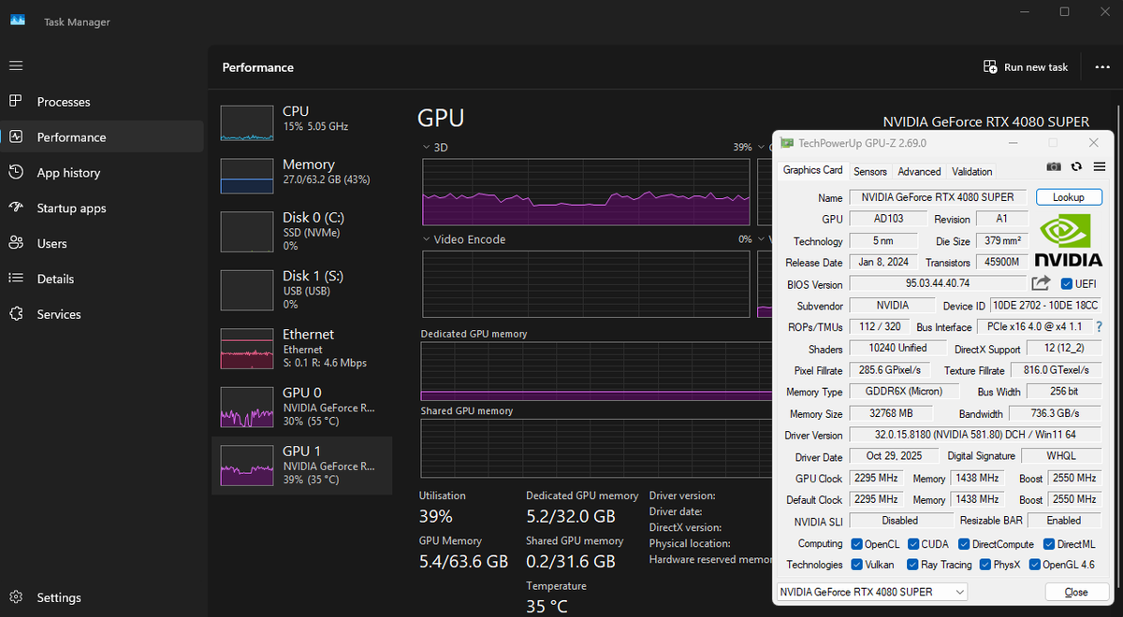Click the GPU-Z Close button
This screenshot has height=617, width=1123.
(1076, 592)
